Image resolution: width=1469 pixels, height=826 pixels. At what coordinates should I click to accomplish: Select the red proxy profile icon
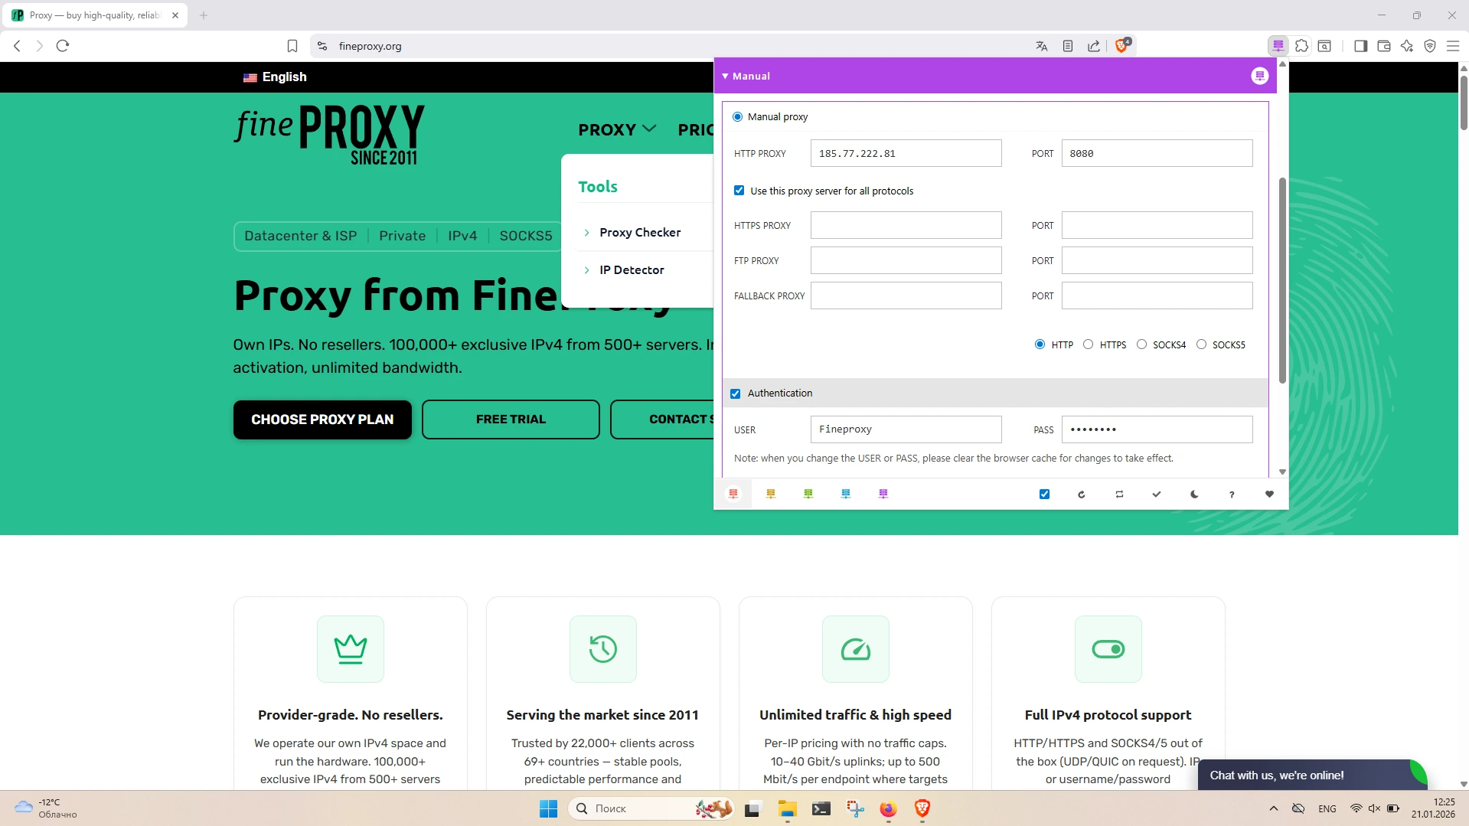click(733, 494)
